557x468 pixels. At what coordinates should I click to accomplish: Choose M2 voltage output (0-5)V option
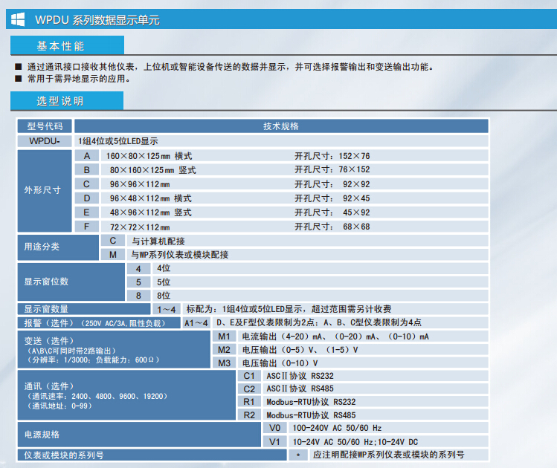pyautogui.click(x=225, y=349)
